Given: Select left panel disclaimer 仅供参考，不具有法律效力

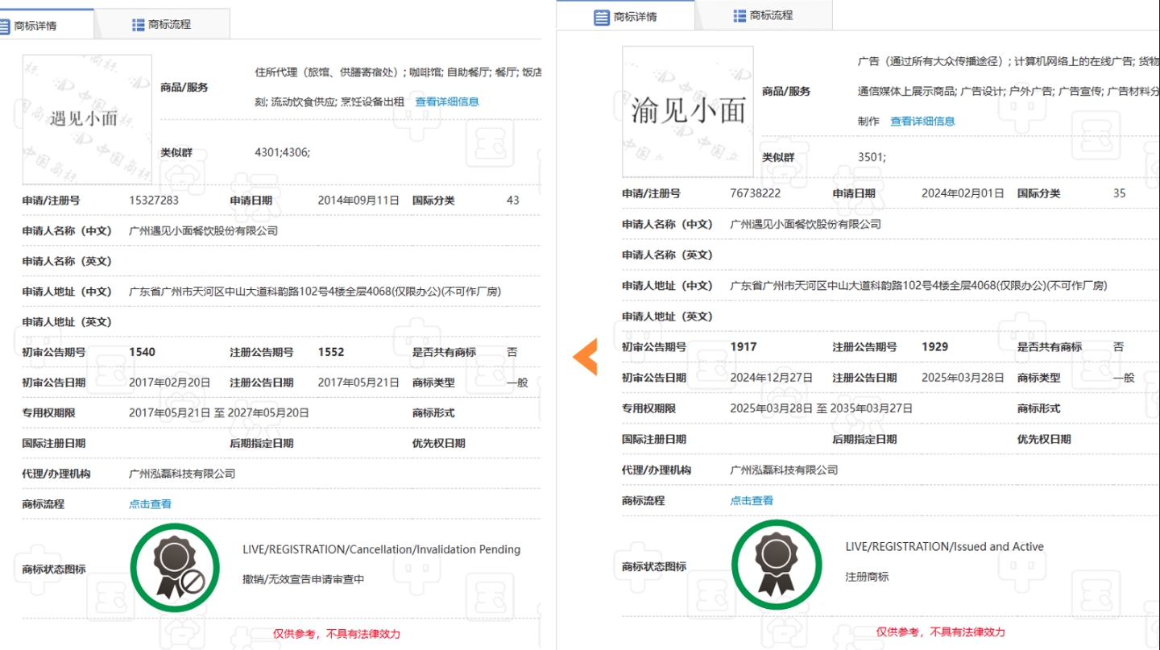Looking at the screenshot, I should click(336, 634).
